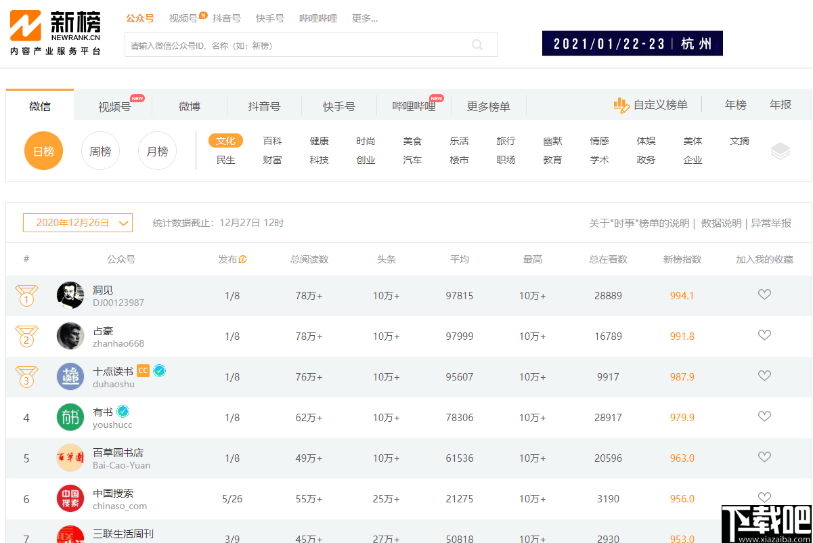The width and height of the screenshot is (813, 543).
Task: Favorite 洞见 with its heart
Action: (x=764, y=295)
